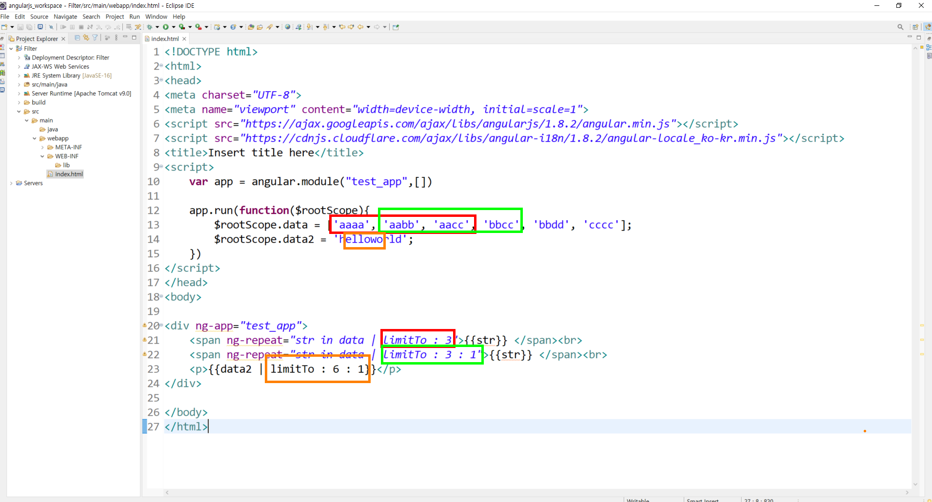Click the magnifier search icon at top right
The height and width of the screenshot is (502, 932).
pos(900,27)
